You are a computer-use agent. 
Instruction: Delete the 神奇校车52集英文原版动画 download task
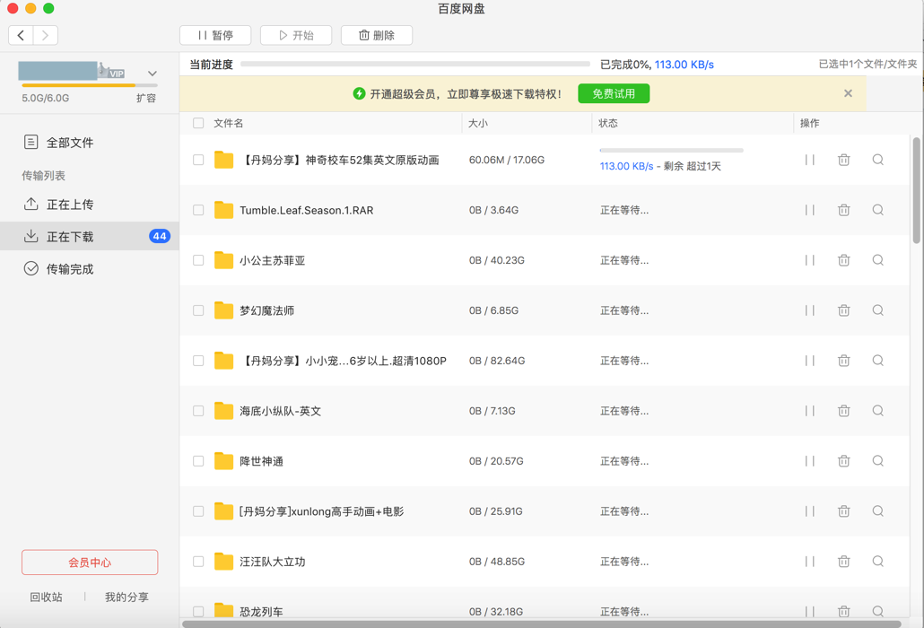[844, 160]
